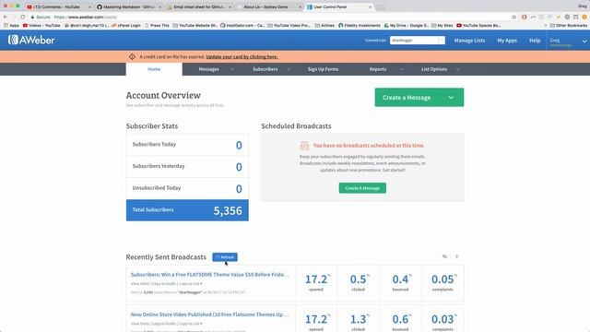Open the Other Bookmarks folder
The image size is (590, 332).
pyautogui.click(x=568, y=25)
